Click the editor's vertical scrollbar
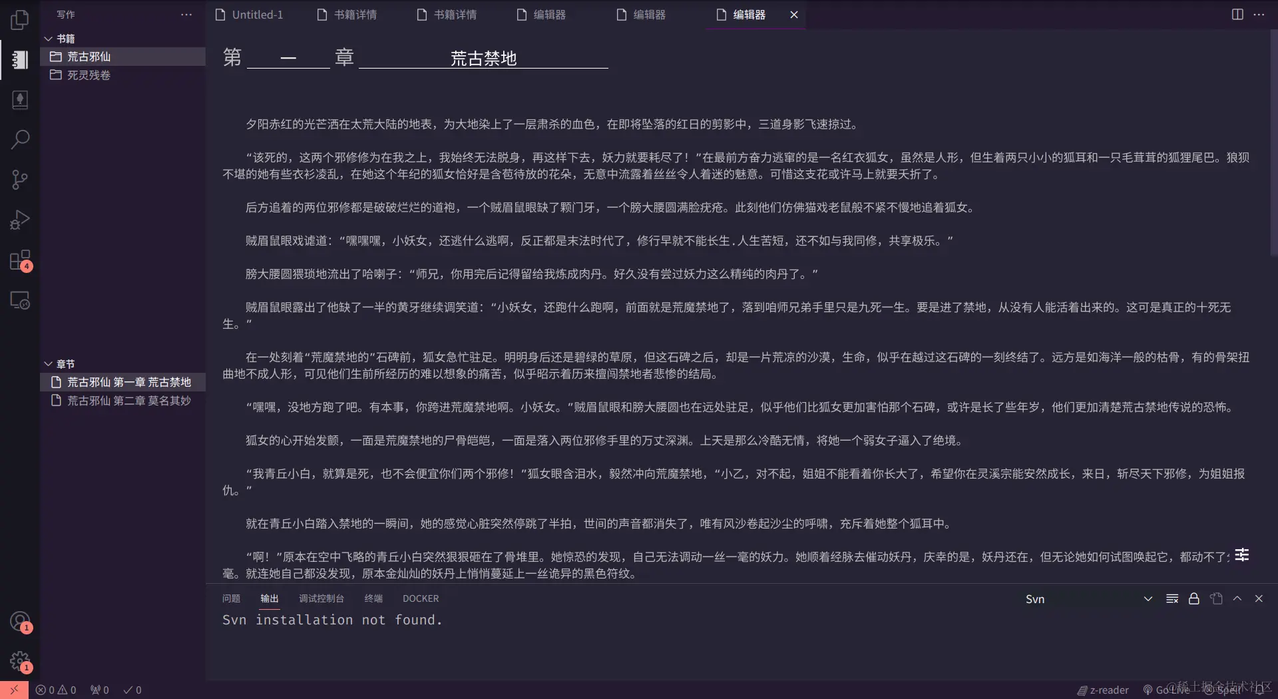Screen dimensions: 1278x699 1273,143
